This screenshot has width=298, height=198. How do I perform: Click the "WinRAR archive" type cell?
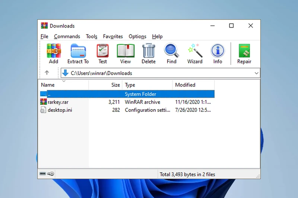coord(143,102)
